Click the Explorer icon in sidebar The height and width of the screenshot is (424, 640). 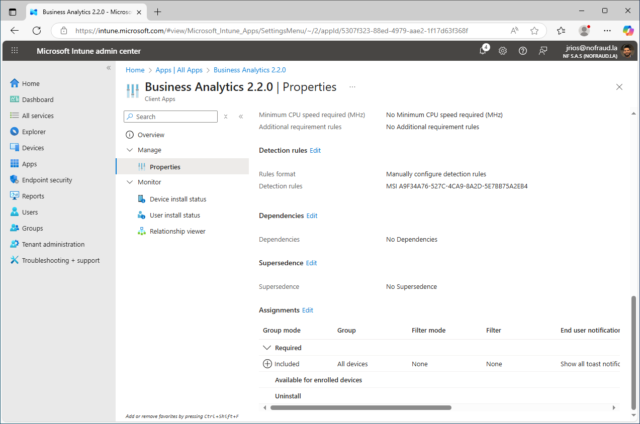(15, 132)
